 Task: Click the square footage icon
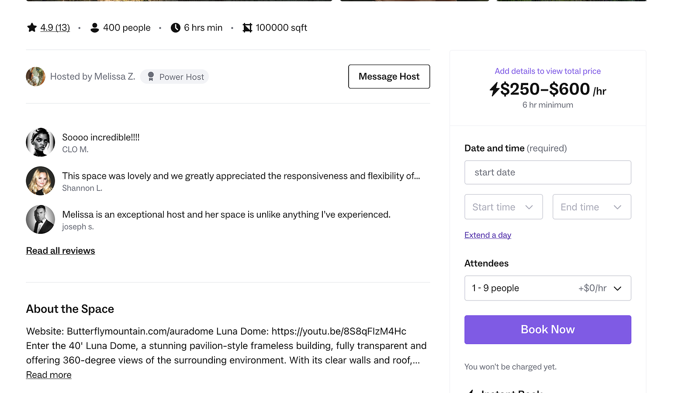point(247,28)
